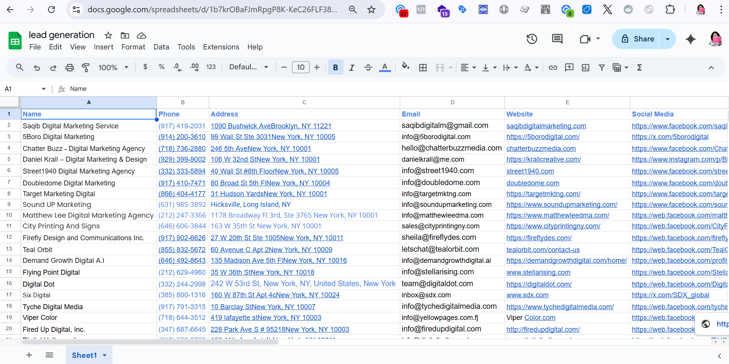The height and width of the screenshot is (364, 729).
Task: Open version history via clock icon
Action: click(532, 39)
